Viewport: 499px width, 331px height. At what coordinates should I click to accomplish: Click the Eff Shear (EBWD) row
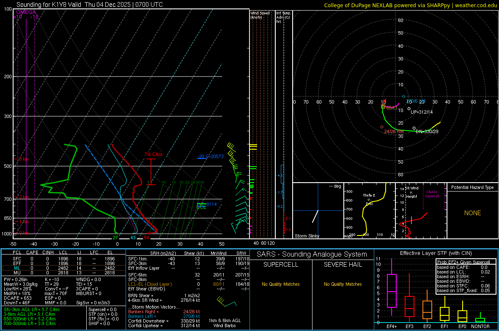tap(189, 289)
